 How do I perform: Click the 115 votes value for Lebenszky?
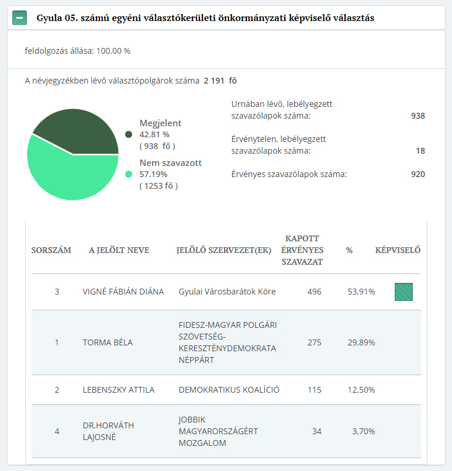(314, 390)
